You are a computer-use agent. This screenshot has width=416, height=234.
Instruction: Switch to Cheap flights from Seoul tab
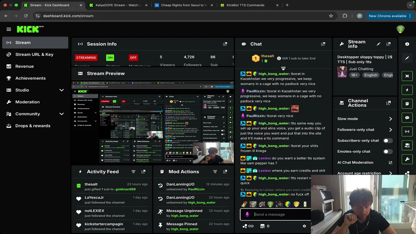click(x=184, y=5)
